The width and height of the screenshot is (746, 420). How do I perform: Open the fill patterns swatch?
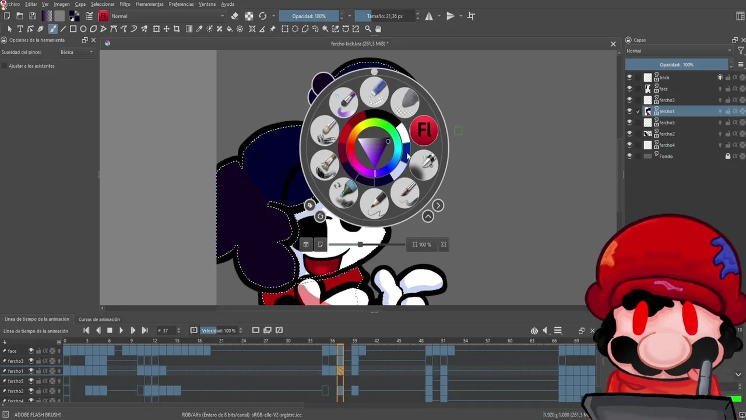59,16
